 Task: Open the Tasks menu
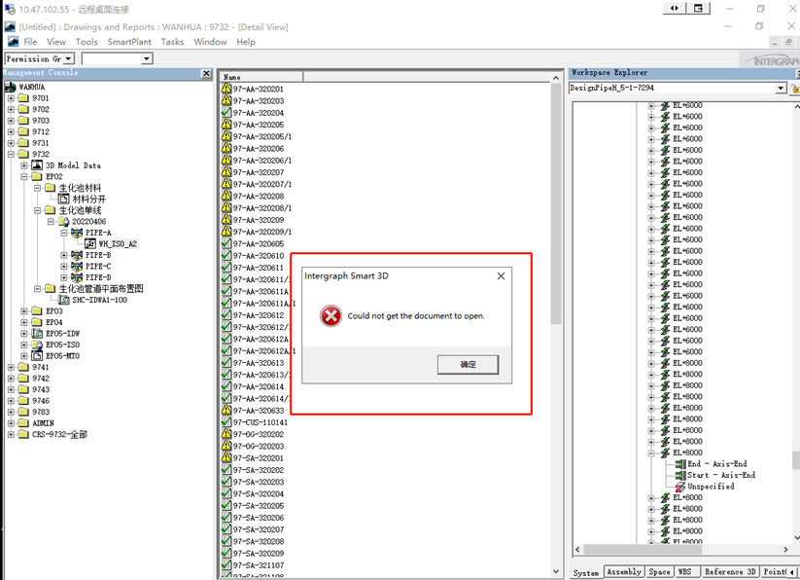click(x=172, y=42)
